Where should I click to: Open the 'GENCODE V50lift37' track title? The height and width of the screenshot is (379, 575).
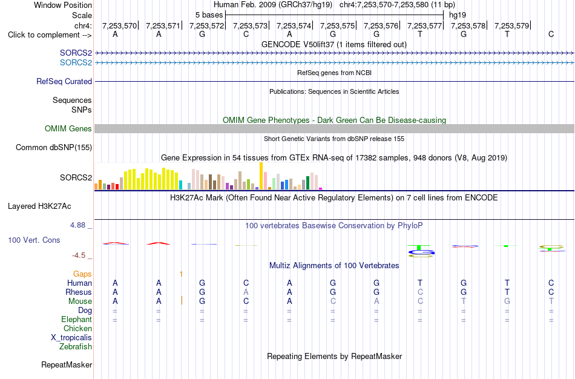334,44
